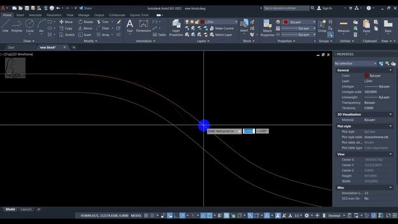The width and height of the screenshot is (398, 224).
Task: Add a new drawing tab
Action: 74,47
